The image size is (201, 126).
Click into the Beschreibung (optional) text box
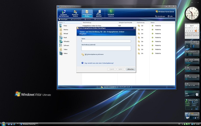pyautogui.click(x=106, y=48)
